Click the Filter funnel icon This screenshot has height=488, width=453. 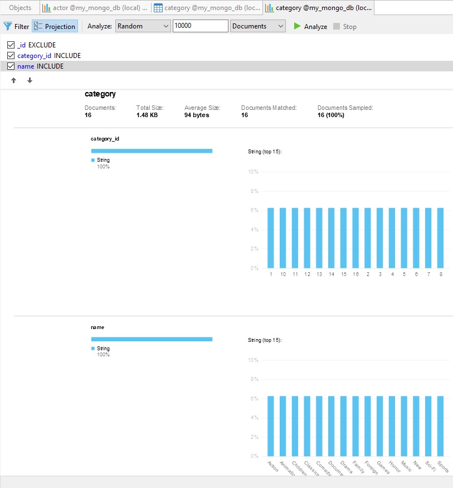coord(8,26)
